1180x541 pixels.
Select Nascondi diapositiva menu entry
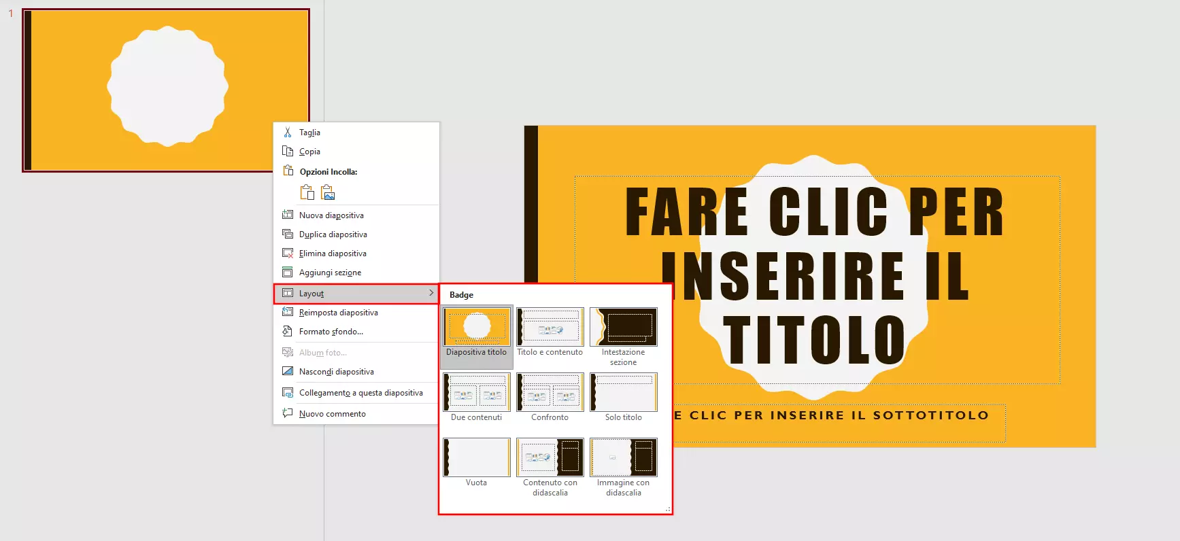pyautogui.click(x=356, y=372)
